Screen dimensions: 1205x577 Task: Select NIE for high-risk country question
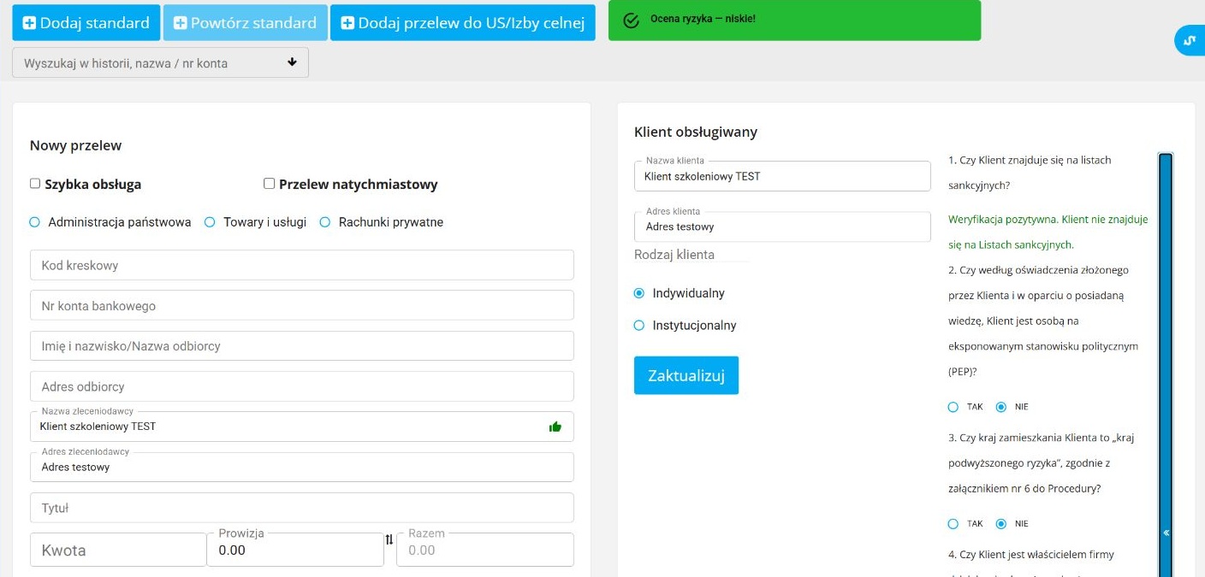(1001, 524)
